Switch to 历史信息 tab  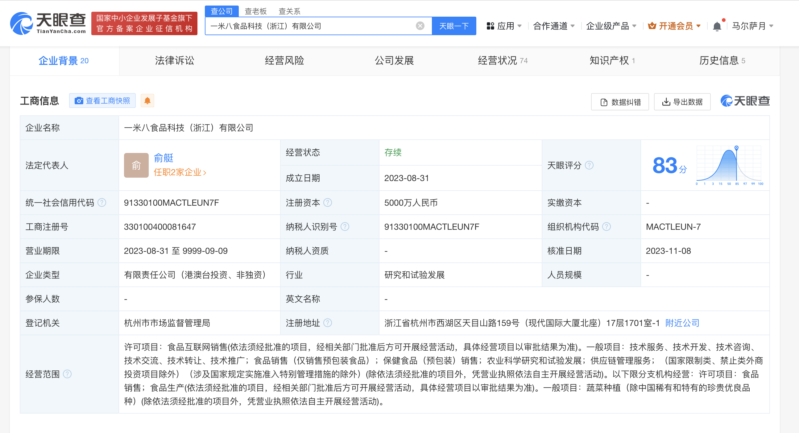point(722,61)
